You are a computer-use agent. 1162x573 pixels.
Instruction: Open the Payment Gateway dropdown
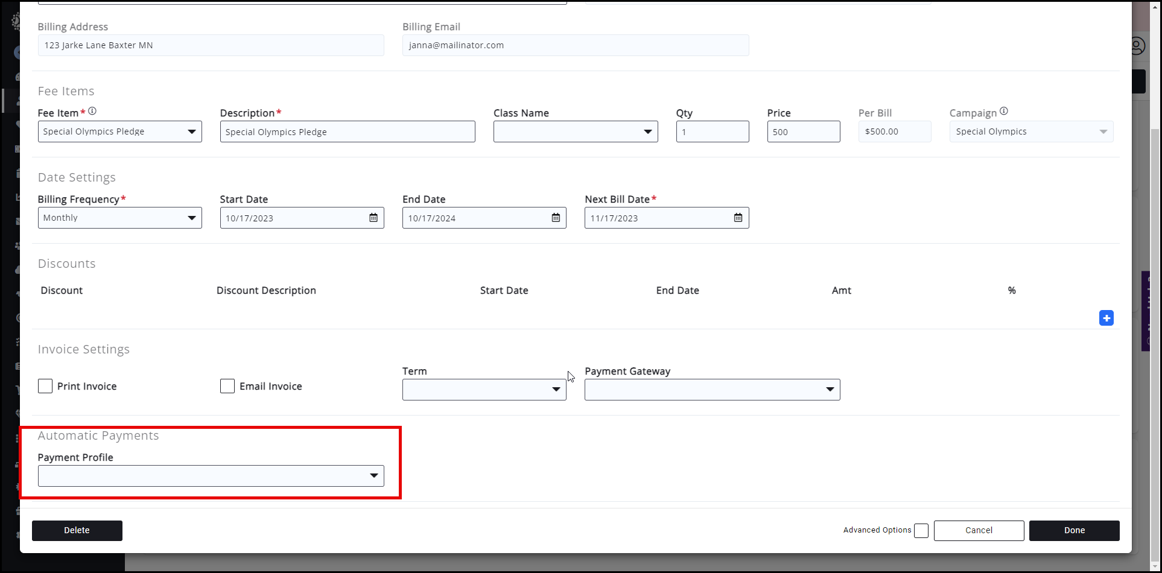point(712,390)
